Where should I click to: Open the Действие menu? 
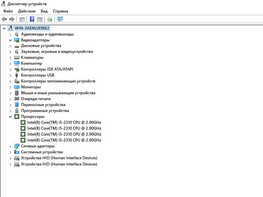coord(27,11)
